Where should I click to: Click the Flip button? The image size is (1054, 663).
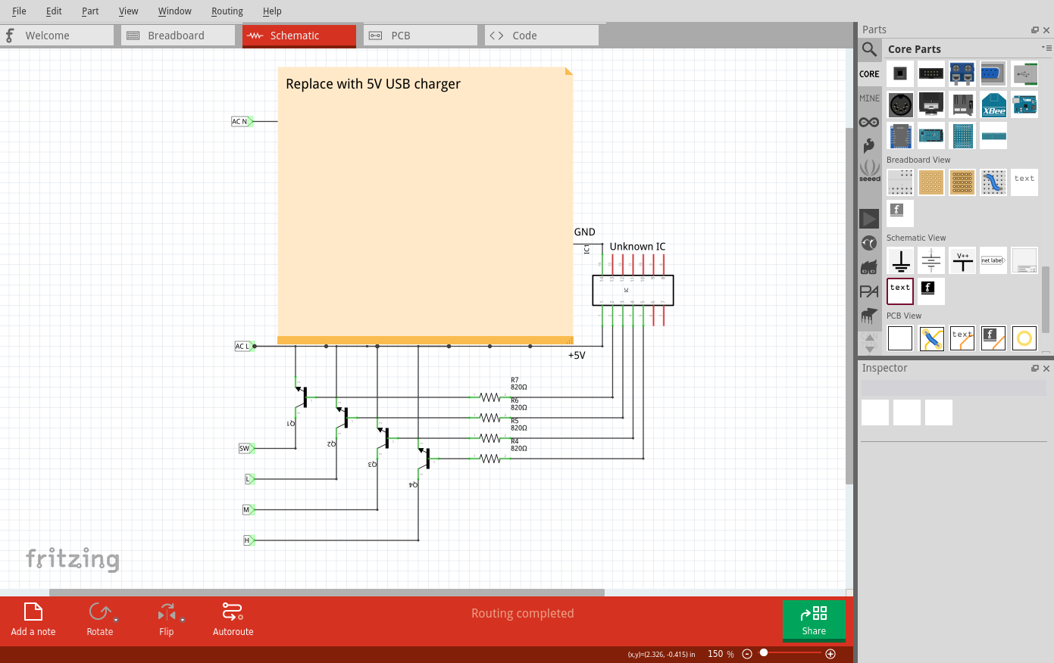point(166,620)
